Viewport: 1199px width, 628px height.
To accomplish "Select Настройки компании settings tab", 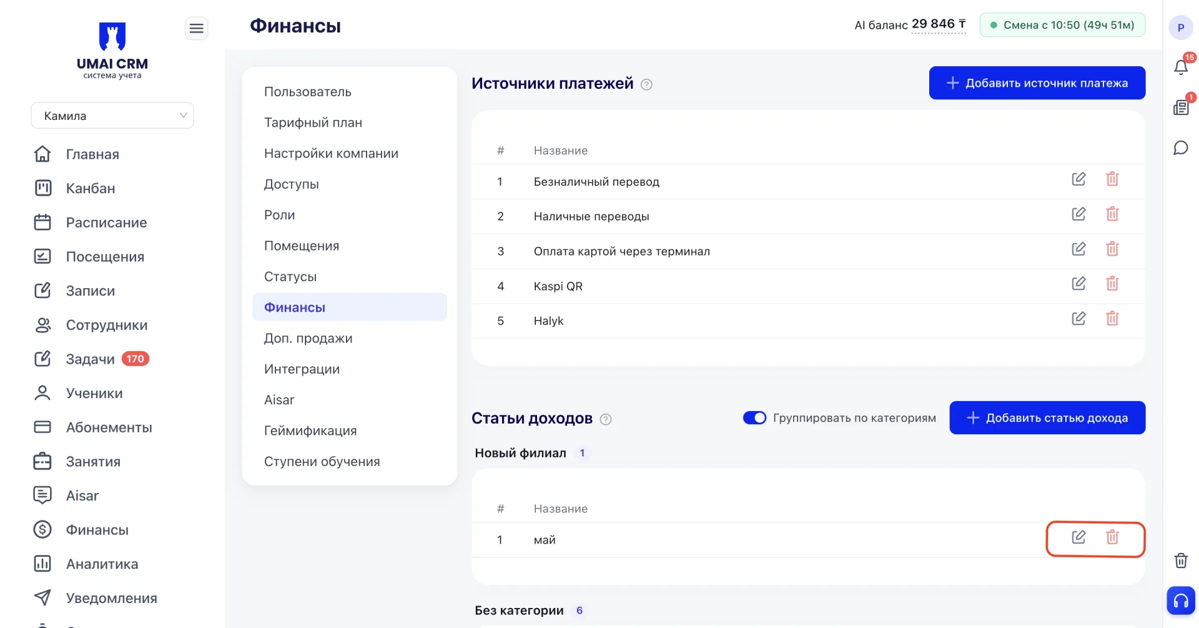I will (x=331, y=153).
